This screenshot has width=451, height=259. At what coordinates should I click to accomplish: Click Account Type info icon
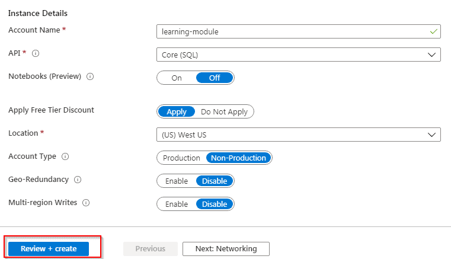tap(65, 156)
